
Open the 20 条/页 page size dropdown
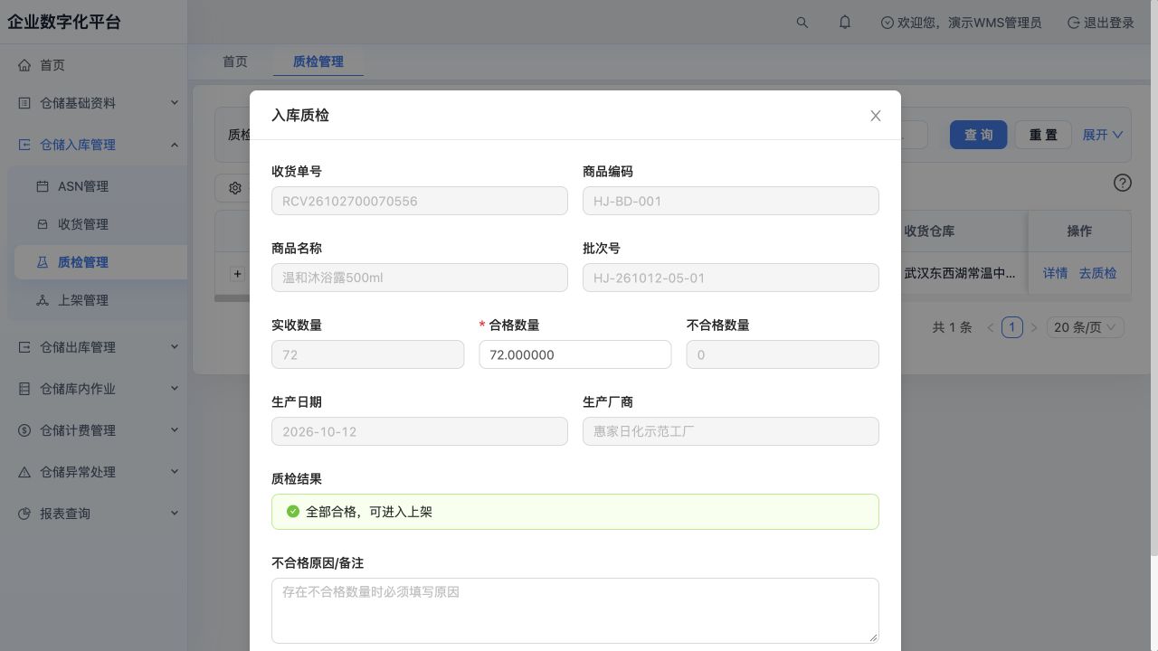(x=1086, y=327)
